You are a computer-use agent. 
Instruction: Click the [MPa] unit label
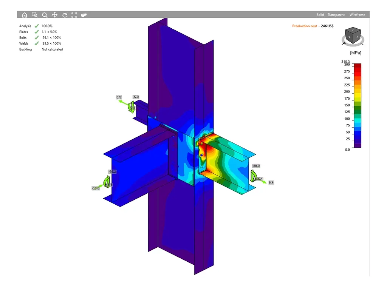[355, 53]
